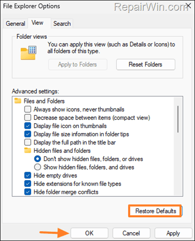Click the Reset Folders button
Screen dimensions: 195x241
click(146, 64)
